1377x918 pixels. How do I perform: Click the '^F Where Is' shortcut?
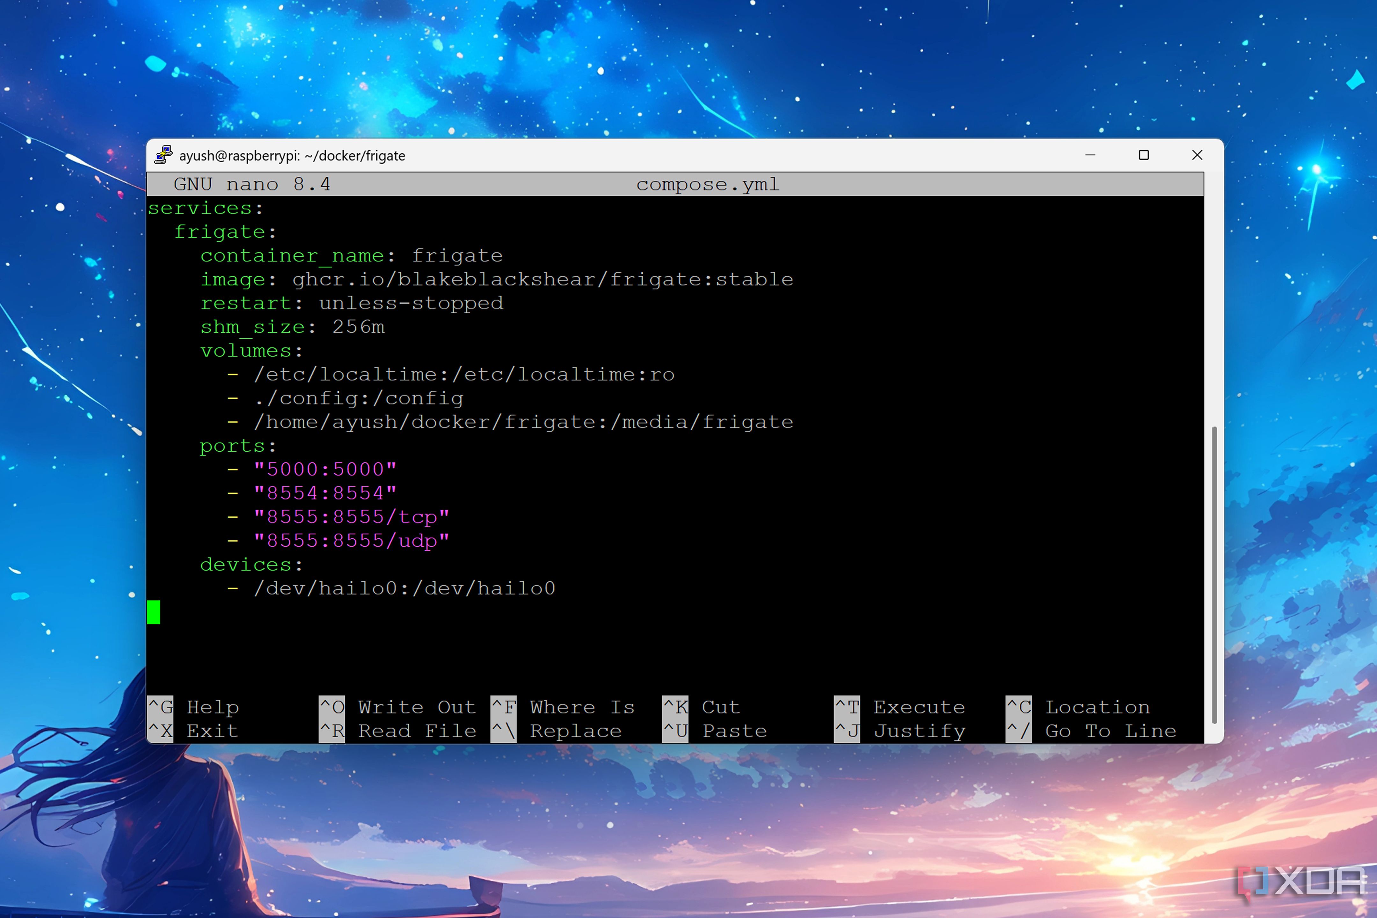pos(563,707)
